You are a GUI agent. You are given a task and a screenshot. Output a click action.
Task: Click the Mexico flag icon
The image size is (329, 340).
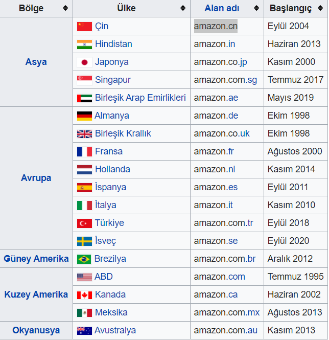84,313
